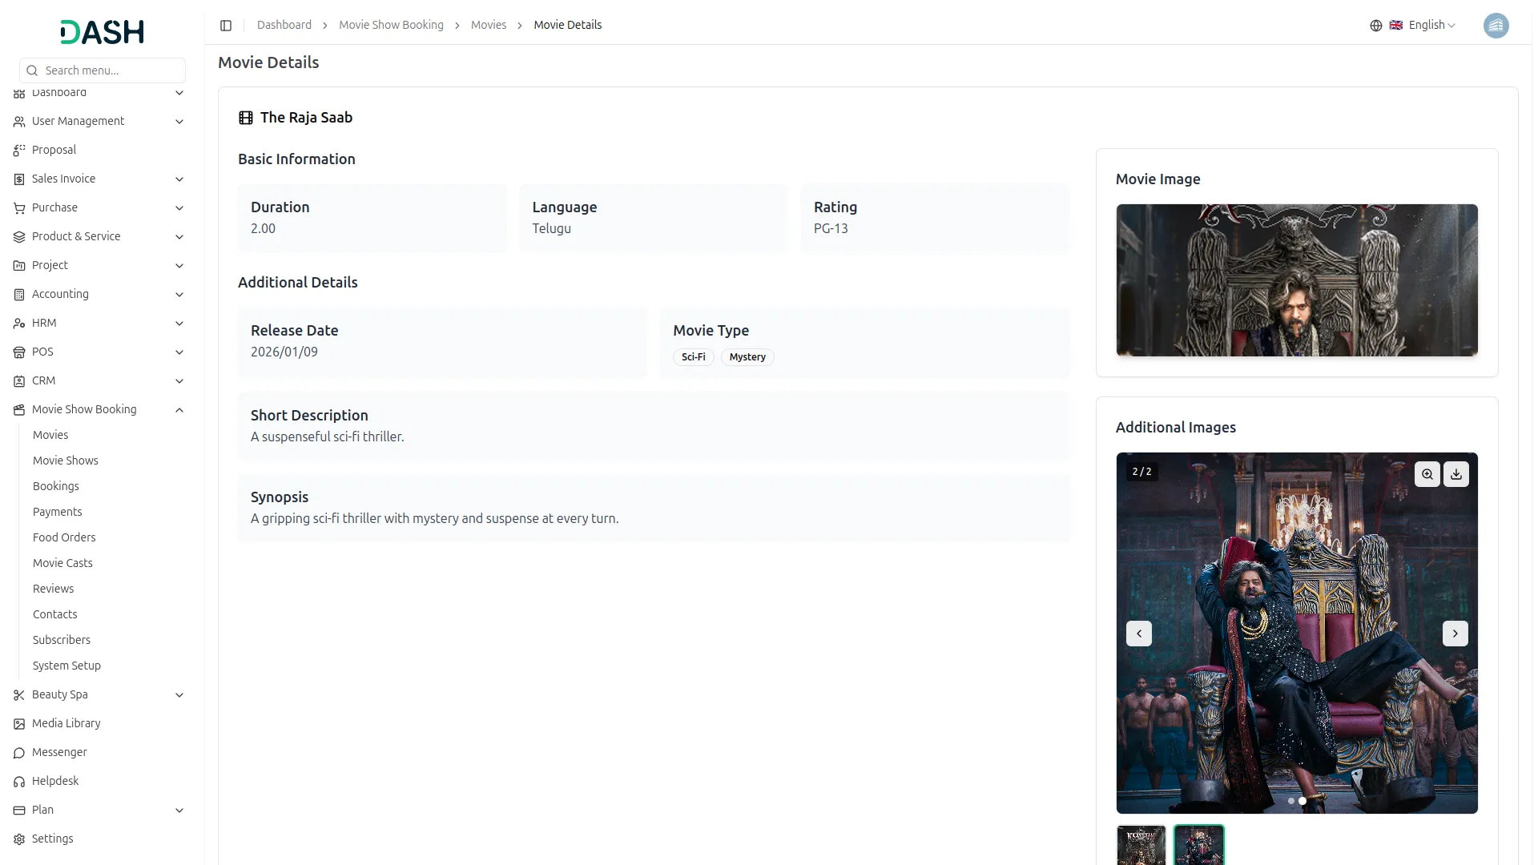Select the Messenger icon in the sidebar

(18, 753)
